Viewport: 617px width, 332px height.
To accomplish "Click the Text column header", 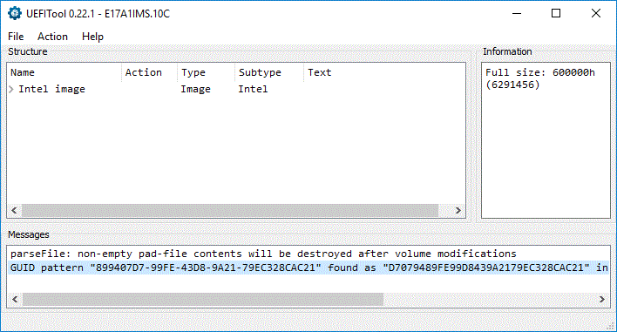I will tap(384, 72).
